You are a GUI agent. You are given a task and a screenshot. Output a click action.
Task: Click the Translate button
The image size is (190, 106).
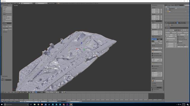[x=7, y=7]
